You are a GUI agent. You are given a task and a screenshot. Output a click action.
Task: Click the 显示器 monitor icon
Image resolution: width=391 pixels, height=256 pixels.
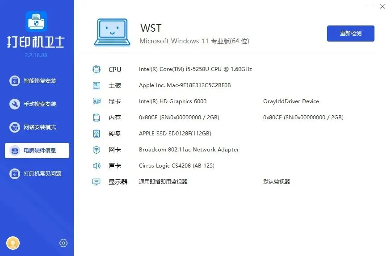97,182
